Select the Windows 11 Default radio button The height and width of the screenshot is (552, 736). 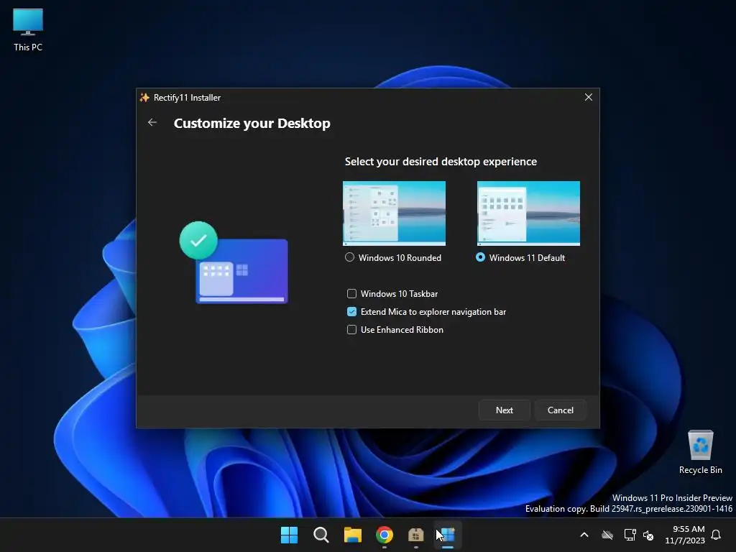click(480, 257)
